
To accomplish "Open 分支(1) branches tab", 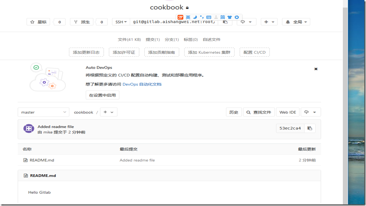I will click(172, 39).
